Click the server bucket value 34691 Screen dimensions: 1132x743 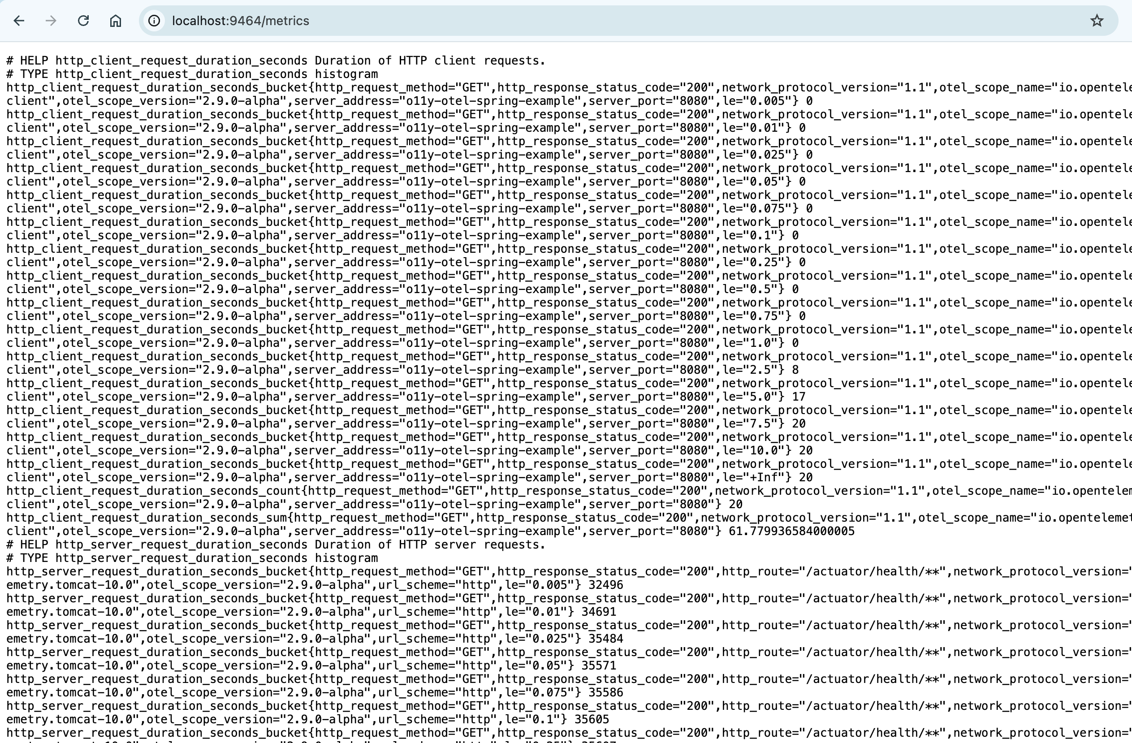(x=599, y=612)
